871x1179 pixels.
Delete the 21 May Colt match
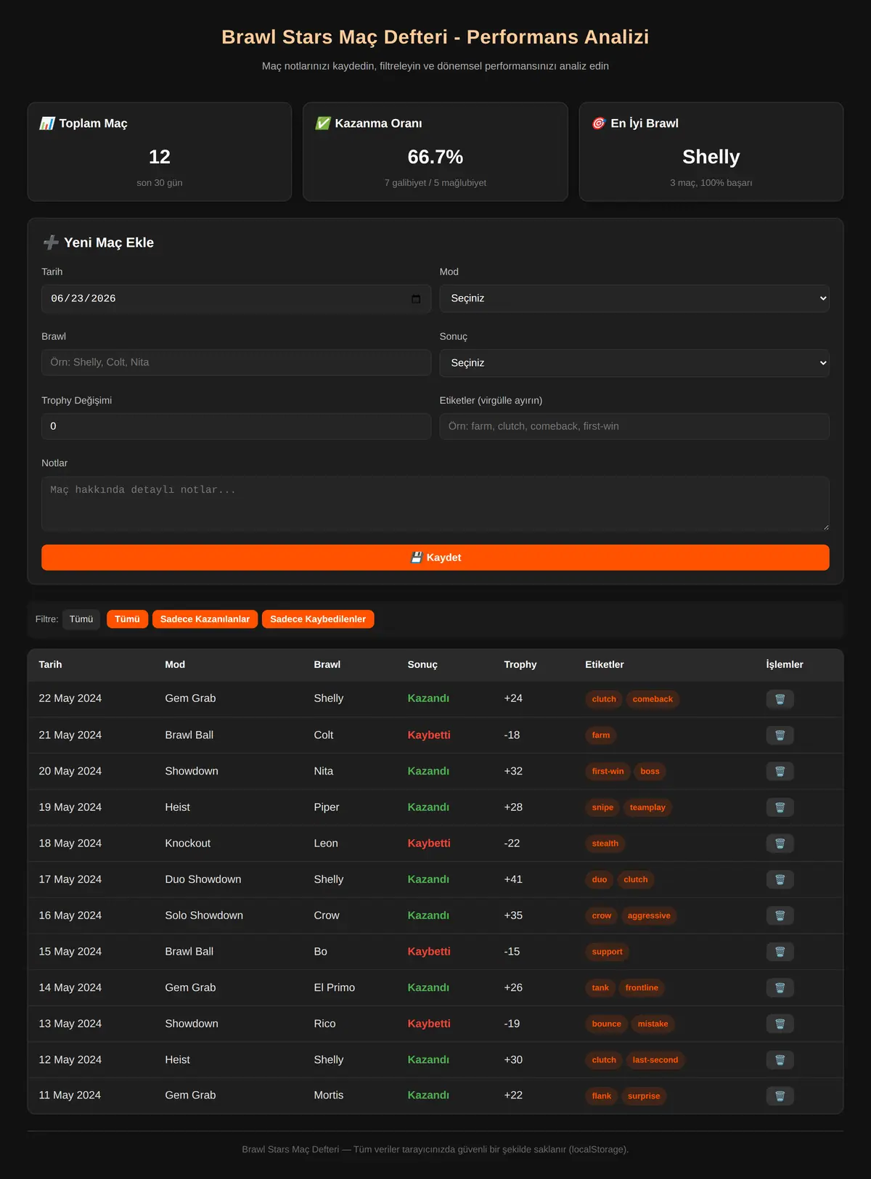(x=780, y=735)
